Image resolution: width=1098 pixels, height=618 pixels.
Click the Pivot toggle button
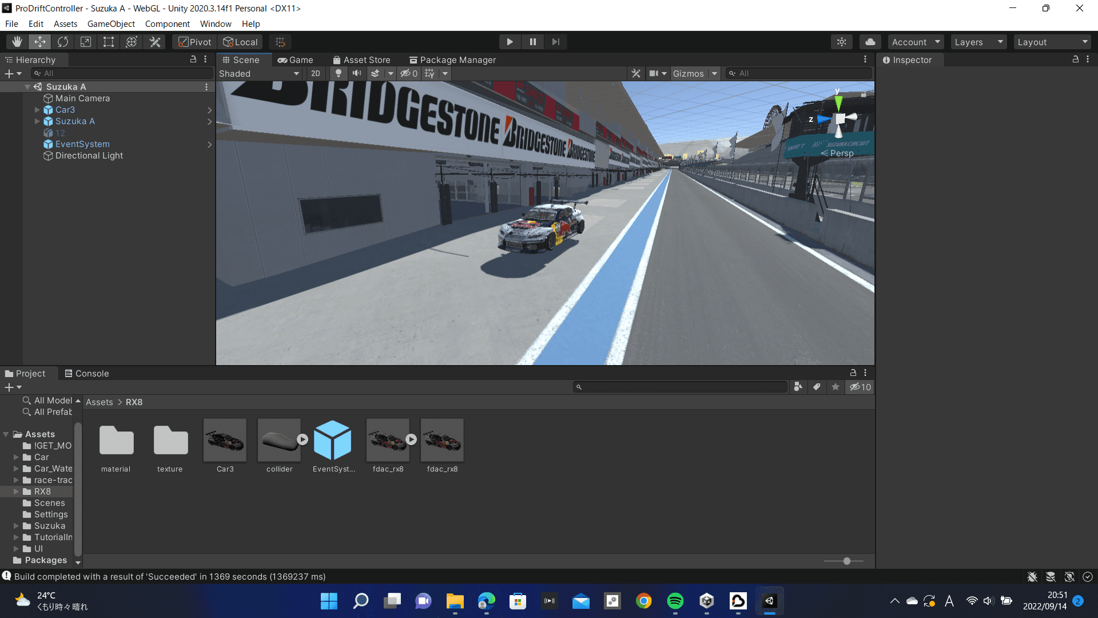pyautogui.click(x=195, y=42)
